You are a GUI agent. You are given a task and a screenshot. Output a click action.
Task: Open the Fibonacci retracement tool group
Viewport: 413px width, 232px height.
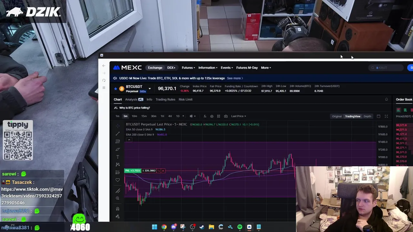117,141
